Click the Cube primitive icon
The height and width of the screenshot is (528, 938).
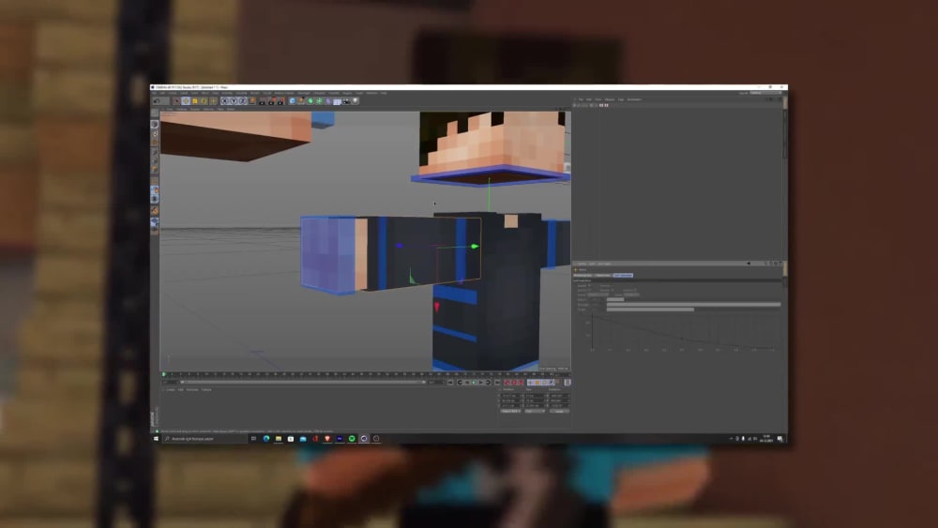coord(293,101)
